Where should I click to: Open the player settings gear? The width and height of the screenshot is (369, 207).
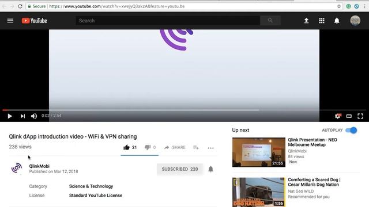point(338,116)
